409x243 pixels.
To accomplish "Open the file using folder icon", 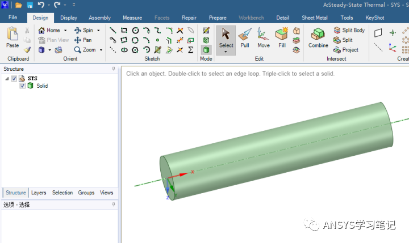I will 19,5.
